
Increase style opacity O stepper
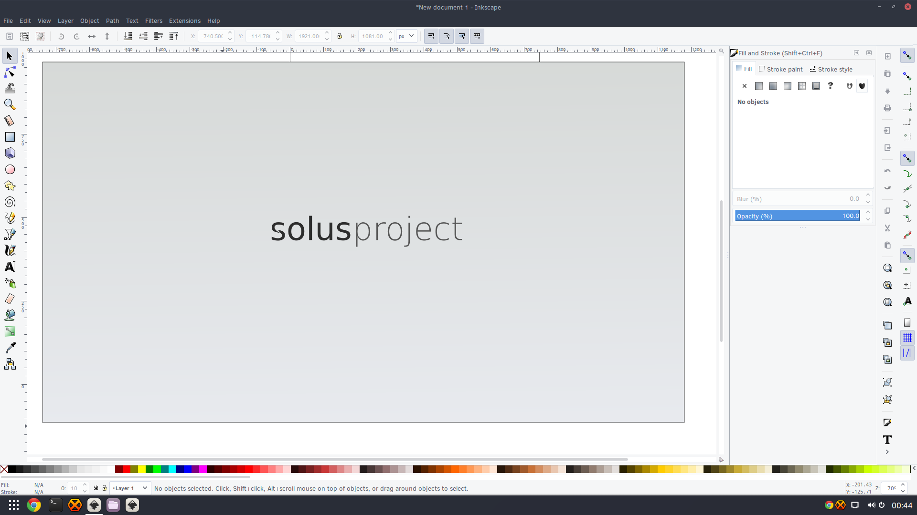click(x=85, y=485)
